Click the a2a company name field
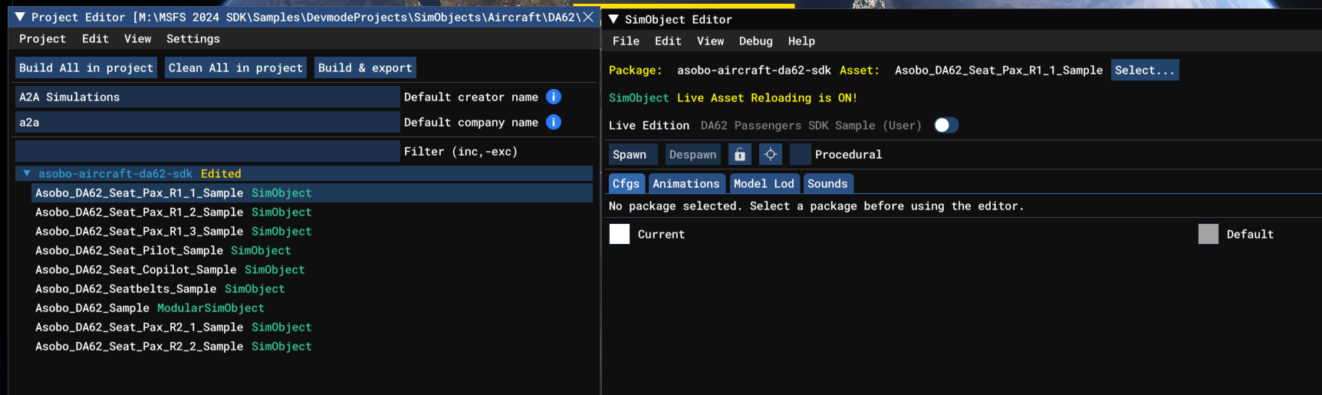The image size is (1322, 395). click(x=207, y=122)
